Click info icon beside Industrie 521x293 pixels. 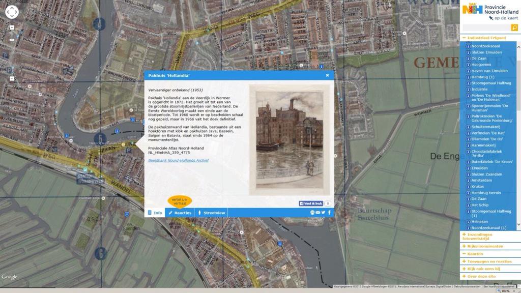point(468,90)
